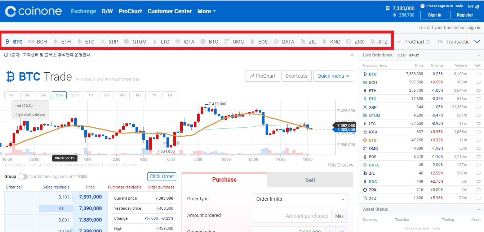Select the 3m chart interval
This screenshot has width=484, height=232.
point(28,95)
